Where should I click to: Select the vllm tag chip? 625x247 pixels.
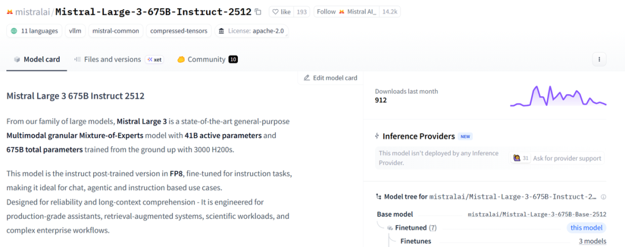click(x=75, y=31)
